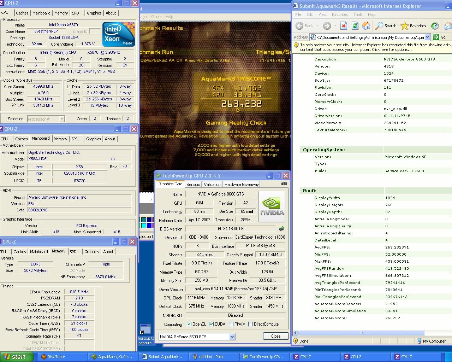Open the Processor #1 Selection dropdown in CPU-Z

(46, 119)
